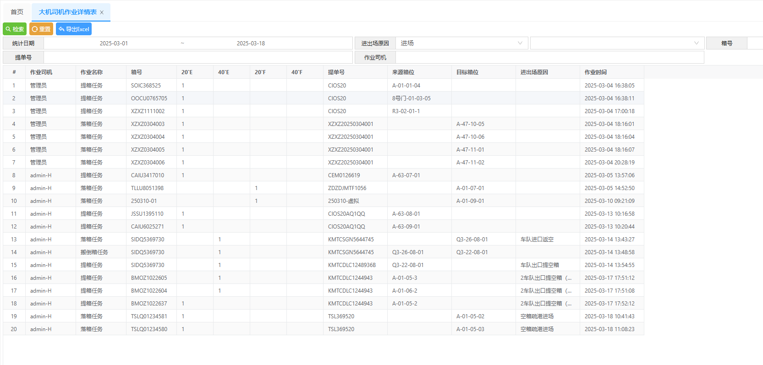Export table using 导出Excel button

[74, 29]
